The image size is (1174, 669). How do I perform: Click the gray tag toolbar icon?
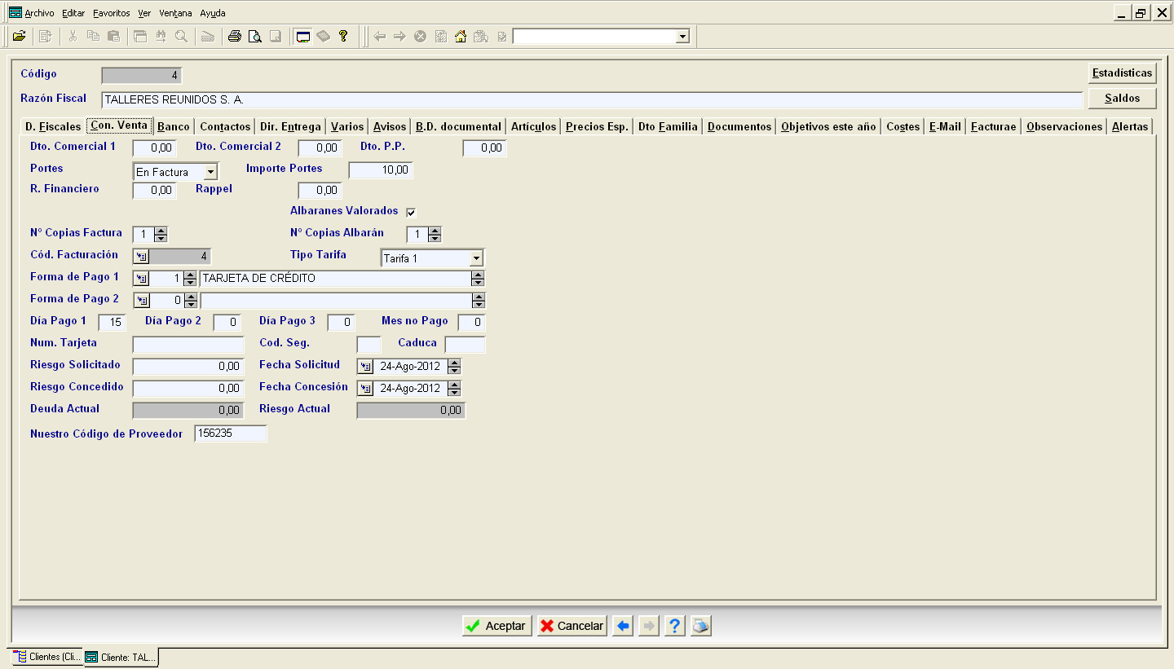pyautogui.click(x=324, y=36)
